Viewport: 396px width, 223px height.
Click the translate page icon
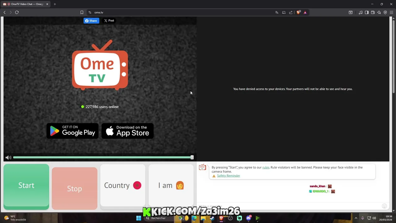coord(277,12)
